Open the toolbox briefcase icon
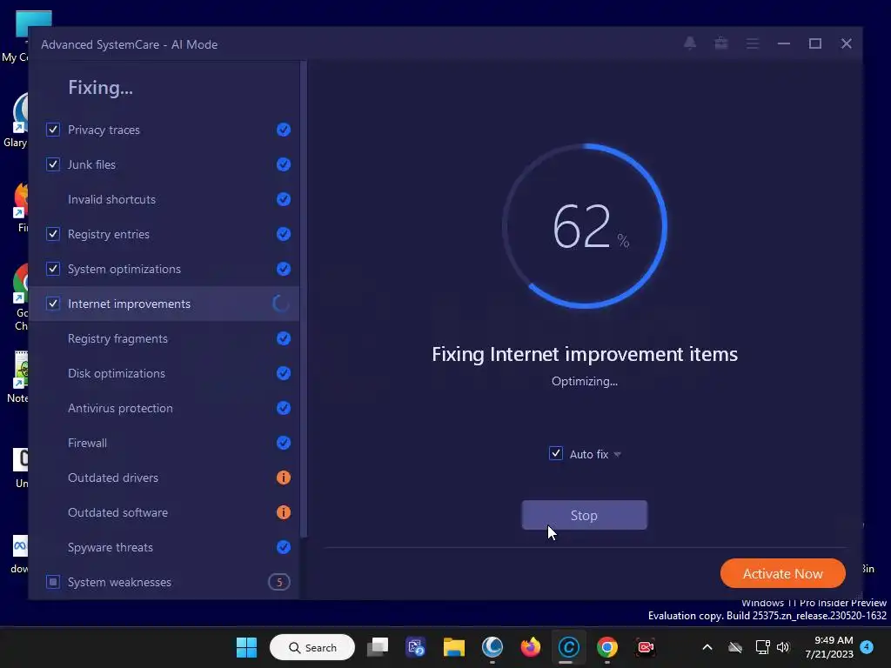The height and width of the screenshot is (668, 891). point(721,43)
